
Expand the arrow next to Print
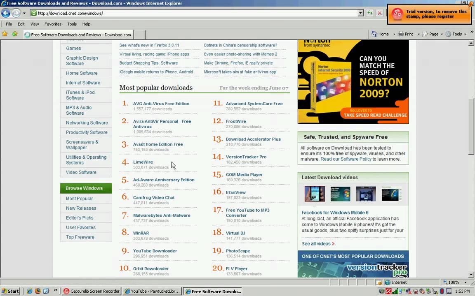tap(419, 34)
